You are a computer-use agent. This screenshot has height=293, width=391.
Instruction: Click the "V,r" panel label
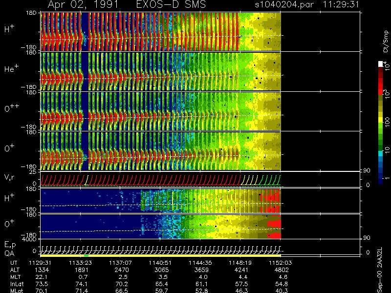pyautogui.click(x=9, y=177)
